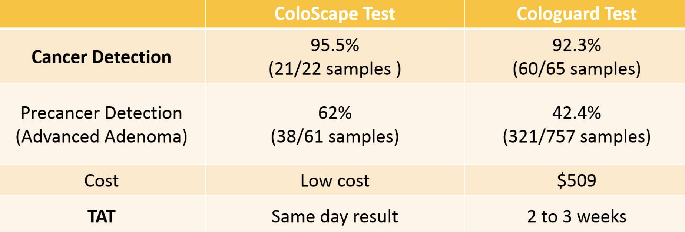Select the (60/65 samples) text
The height and width of the screenshot is (232, 685).
(576, 69)
